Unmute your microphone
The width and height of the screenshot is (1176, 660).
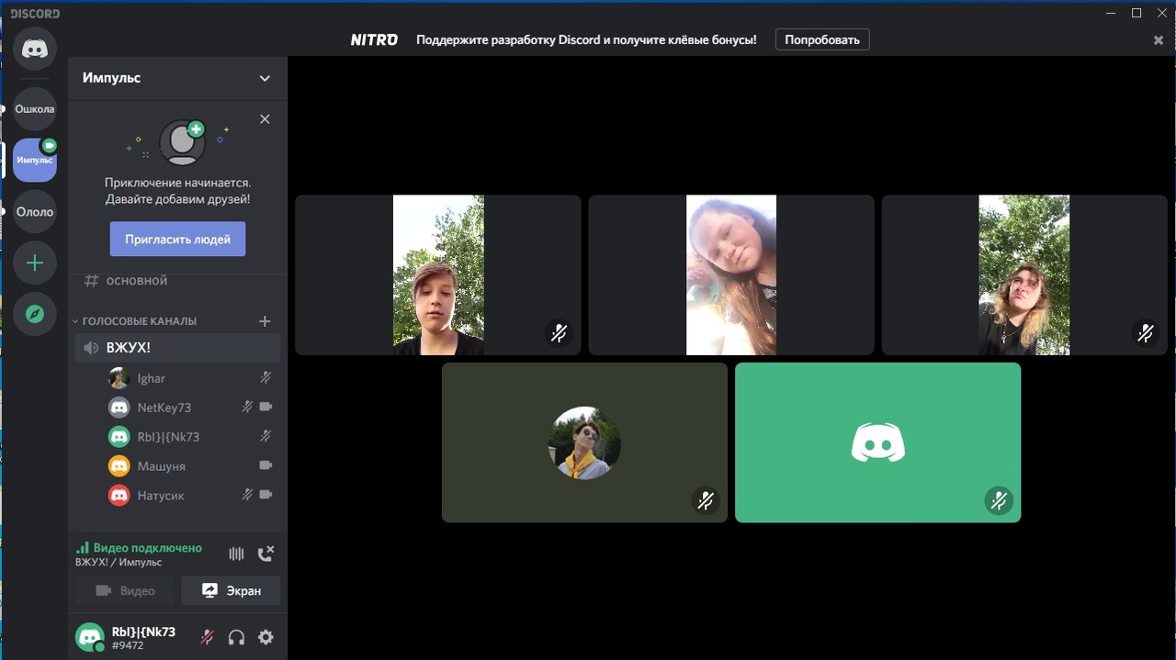pos(208,637)
